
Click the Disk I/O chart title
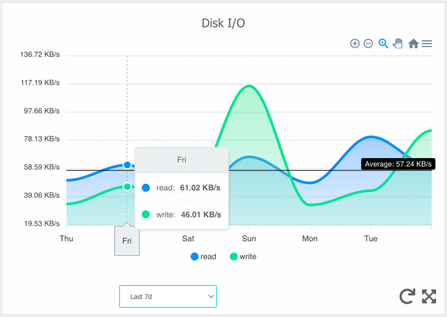coord(223,23)
